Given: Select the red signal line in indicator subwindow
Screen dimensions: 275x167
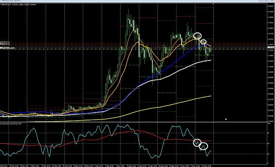Looking at the screenshot, I should pyautogui.click(x=153, y=134).
